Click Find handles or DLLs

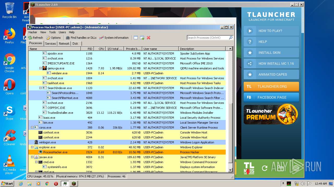pyautogui.click(x=81, y=38)
